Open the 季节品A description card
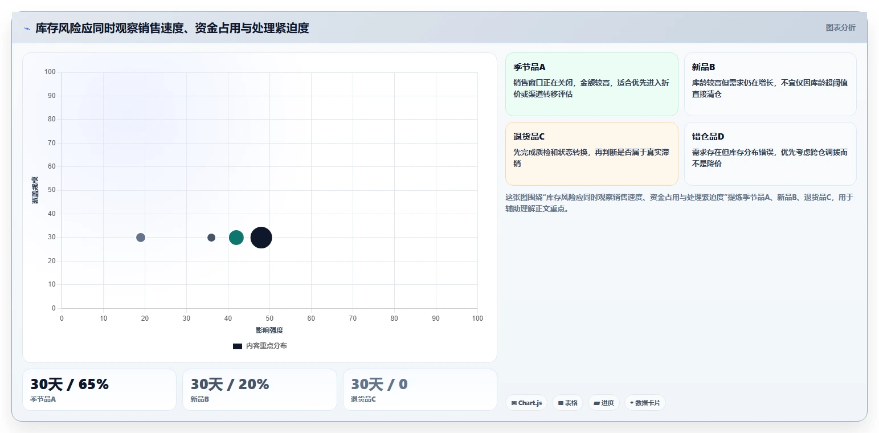 592,84
